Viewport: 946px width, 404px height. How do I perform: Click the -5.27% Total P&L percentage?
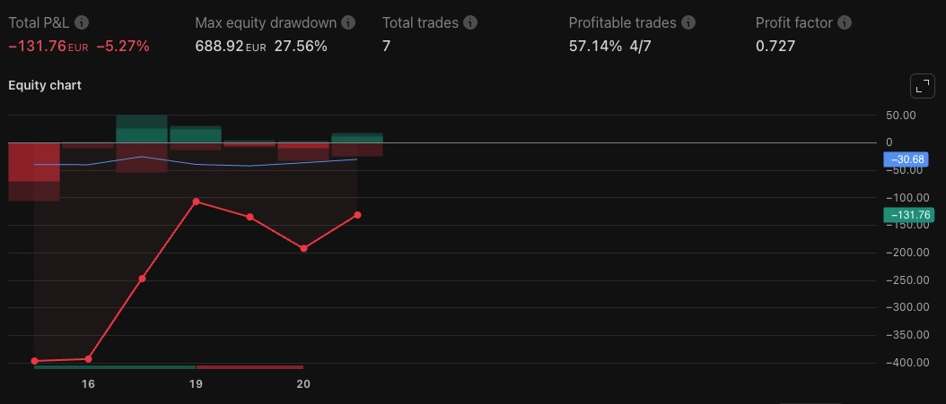coord(123,46)
